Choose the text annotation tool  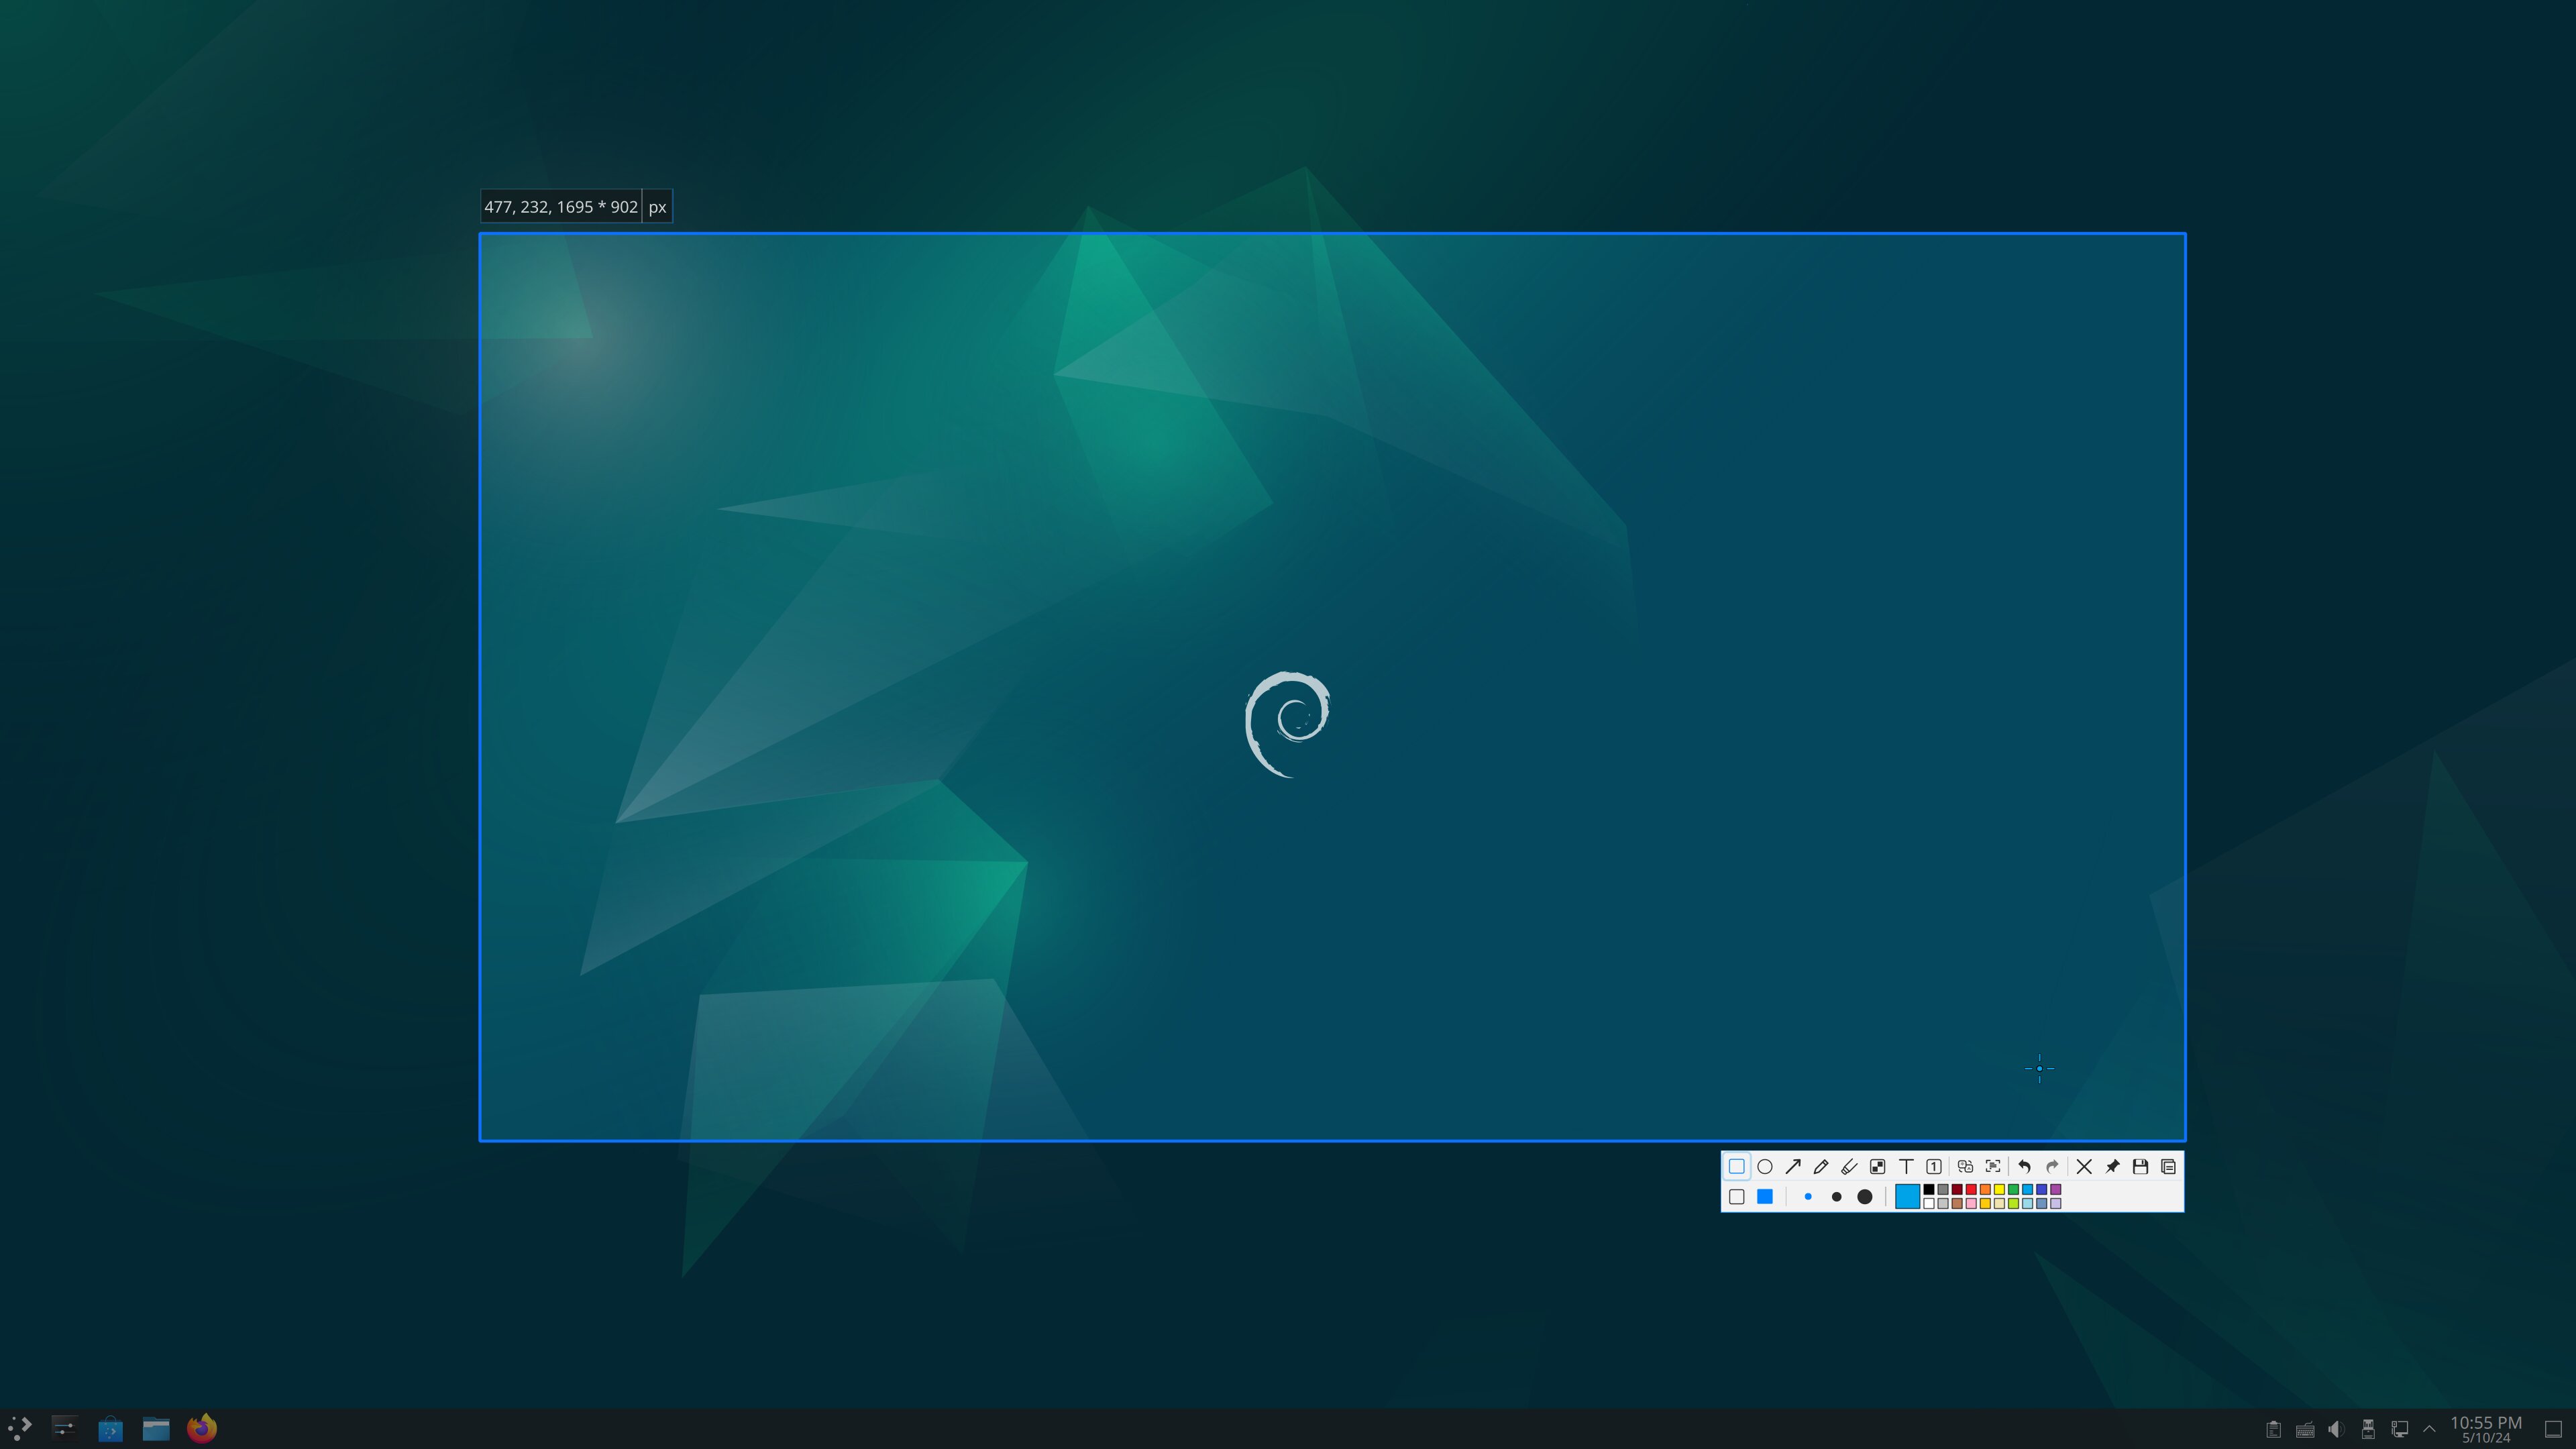point(1906,1166)
